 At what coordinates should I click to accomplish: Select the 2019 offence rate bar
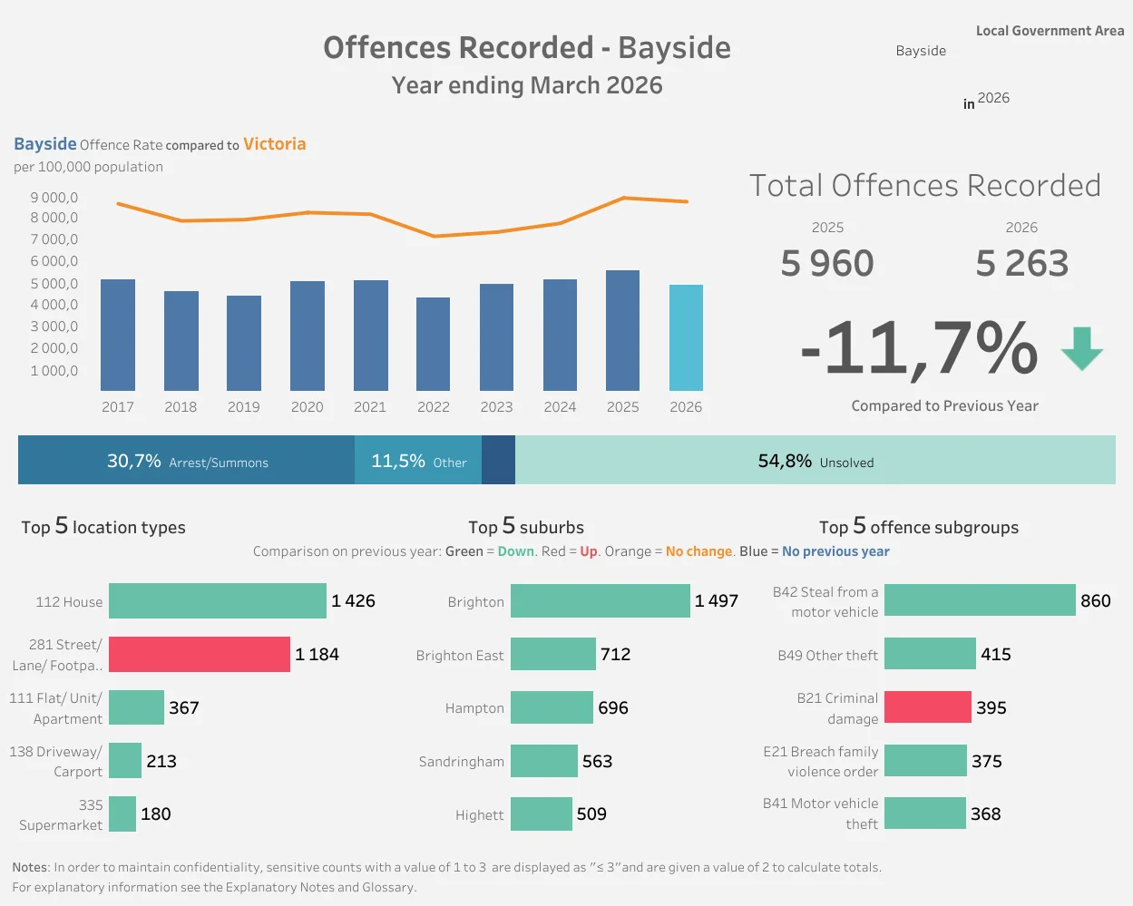tap(244, 343)
